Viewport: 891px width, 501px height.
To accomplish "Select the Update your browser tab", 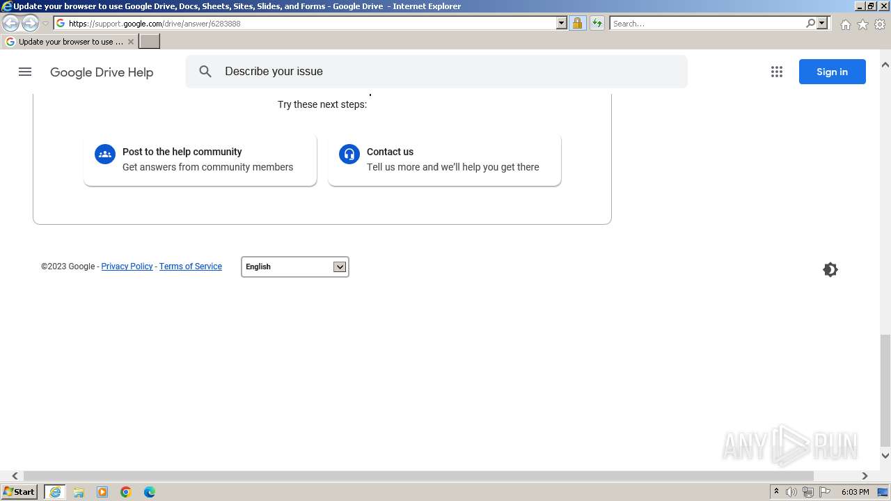I will 70,42.
